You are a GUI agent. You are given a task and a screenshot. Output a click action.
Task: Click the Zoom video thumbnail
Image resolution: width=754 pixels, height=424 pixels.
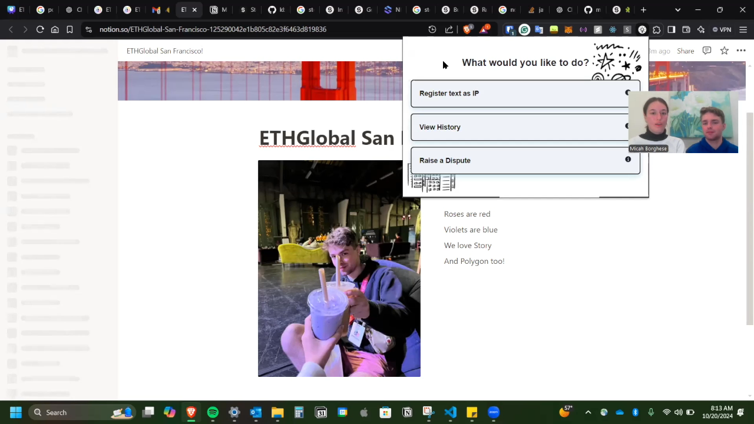pyautogui.click(x=683, y=122)
